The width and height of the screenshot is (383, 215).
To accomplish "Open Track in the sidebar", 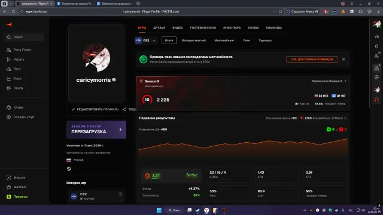I will [14, 78].
